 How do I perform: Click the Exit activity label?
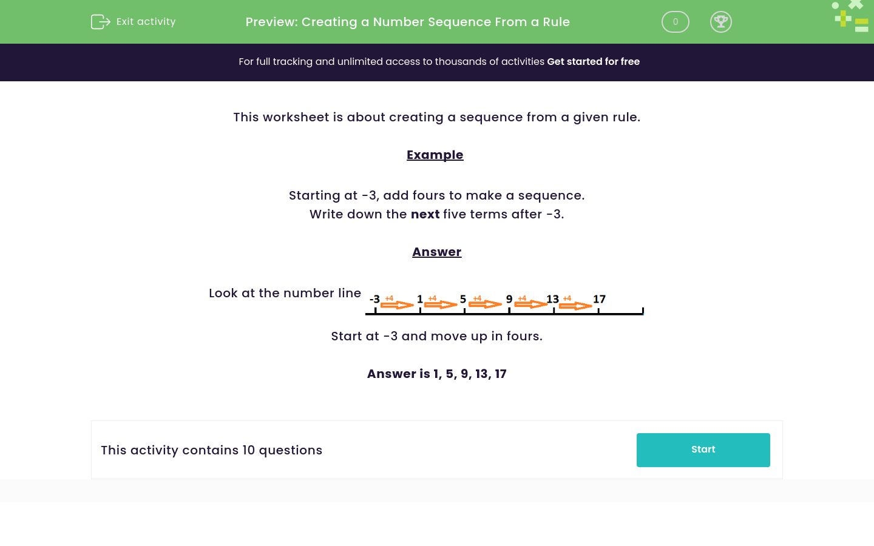(146, 22)
